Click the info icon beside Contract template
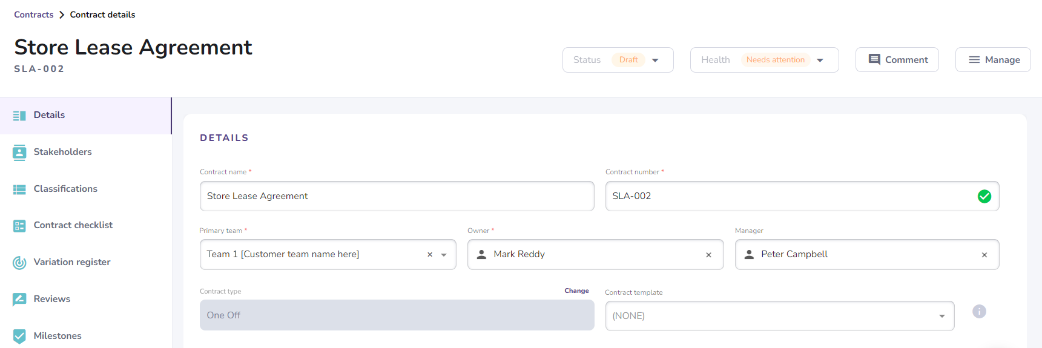The image size is (1042, 348). pyautogui.click(x=979, y=311)
